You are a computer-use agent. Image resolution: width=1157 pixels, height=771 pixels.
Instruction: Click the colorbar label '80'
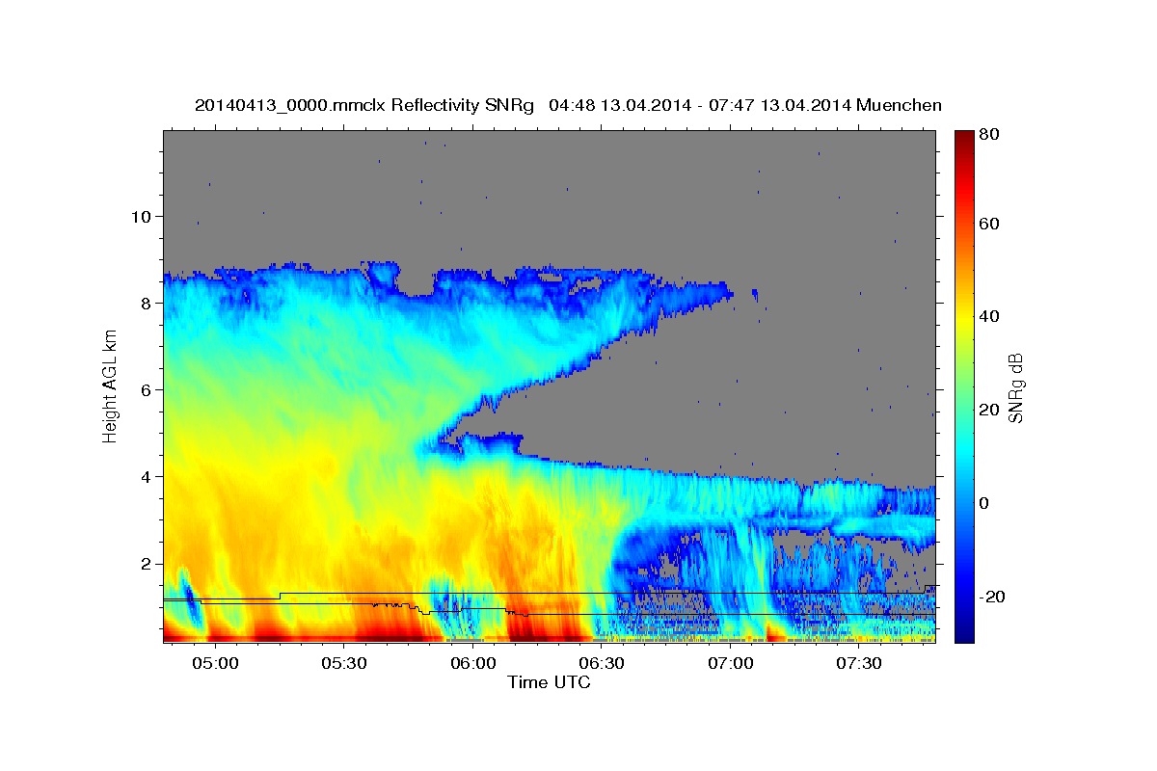[x=988, y=135]
